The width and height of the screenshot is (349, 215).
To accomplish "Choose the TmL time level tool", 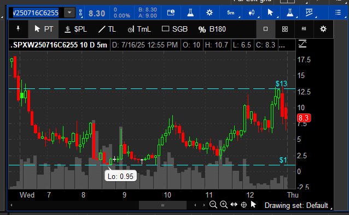I will pyautogui.click(x=139, y=29).
